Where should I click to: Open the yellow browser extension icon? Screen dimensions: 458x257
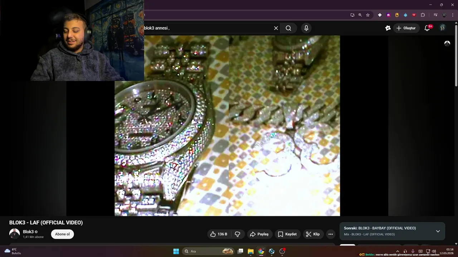point(397,15)
